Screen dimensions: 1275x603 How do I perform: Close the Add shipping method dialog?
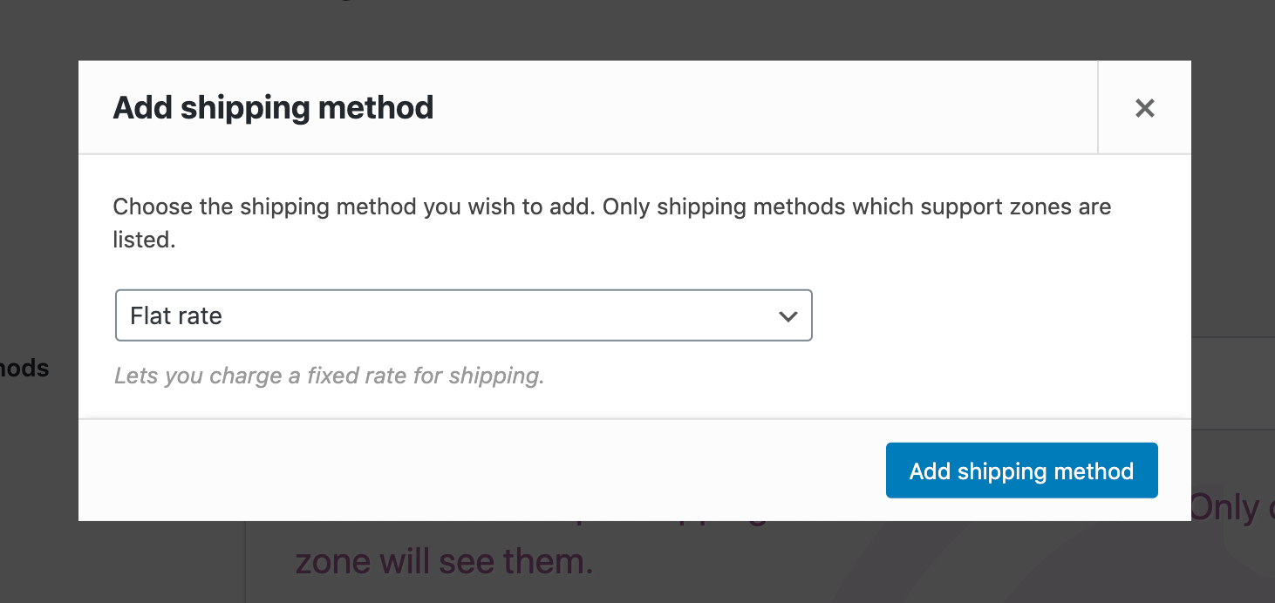tap(1144, 108)
